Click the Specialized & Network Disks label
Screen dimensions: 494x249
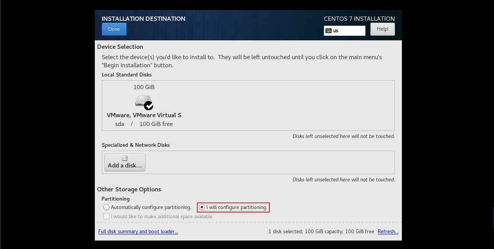point(135,145)
